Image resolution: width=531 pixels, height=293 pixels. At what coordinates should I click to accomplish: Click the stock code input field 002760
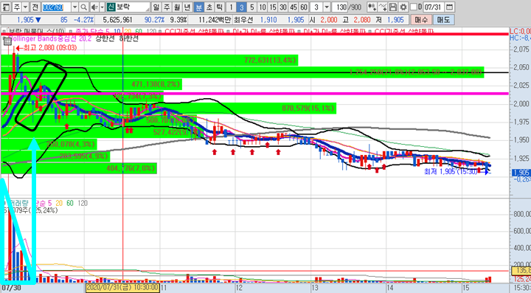(x=56, y=7)
